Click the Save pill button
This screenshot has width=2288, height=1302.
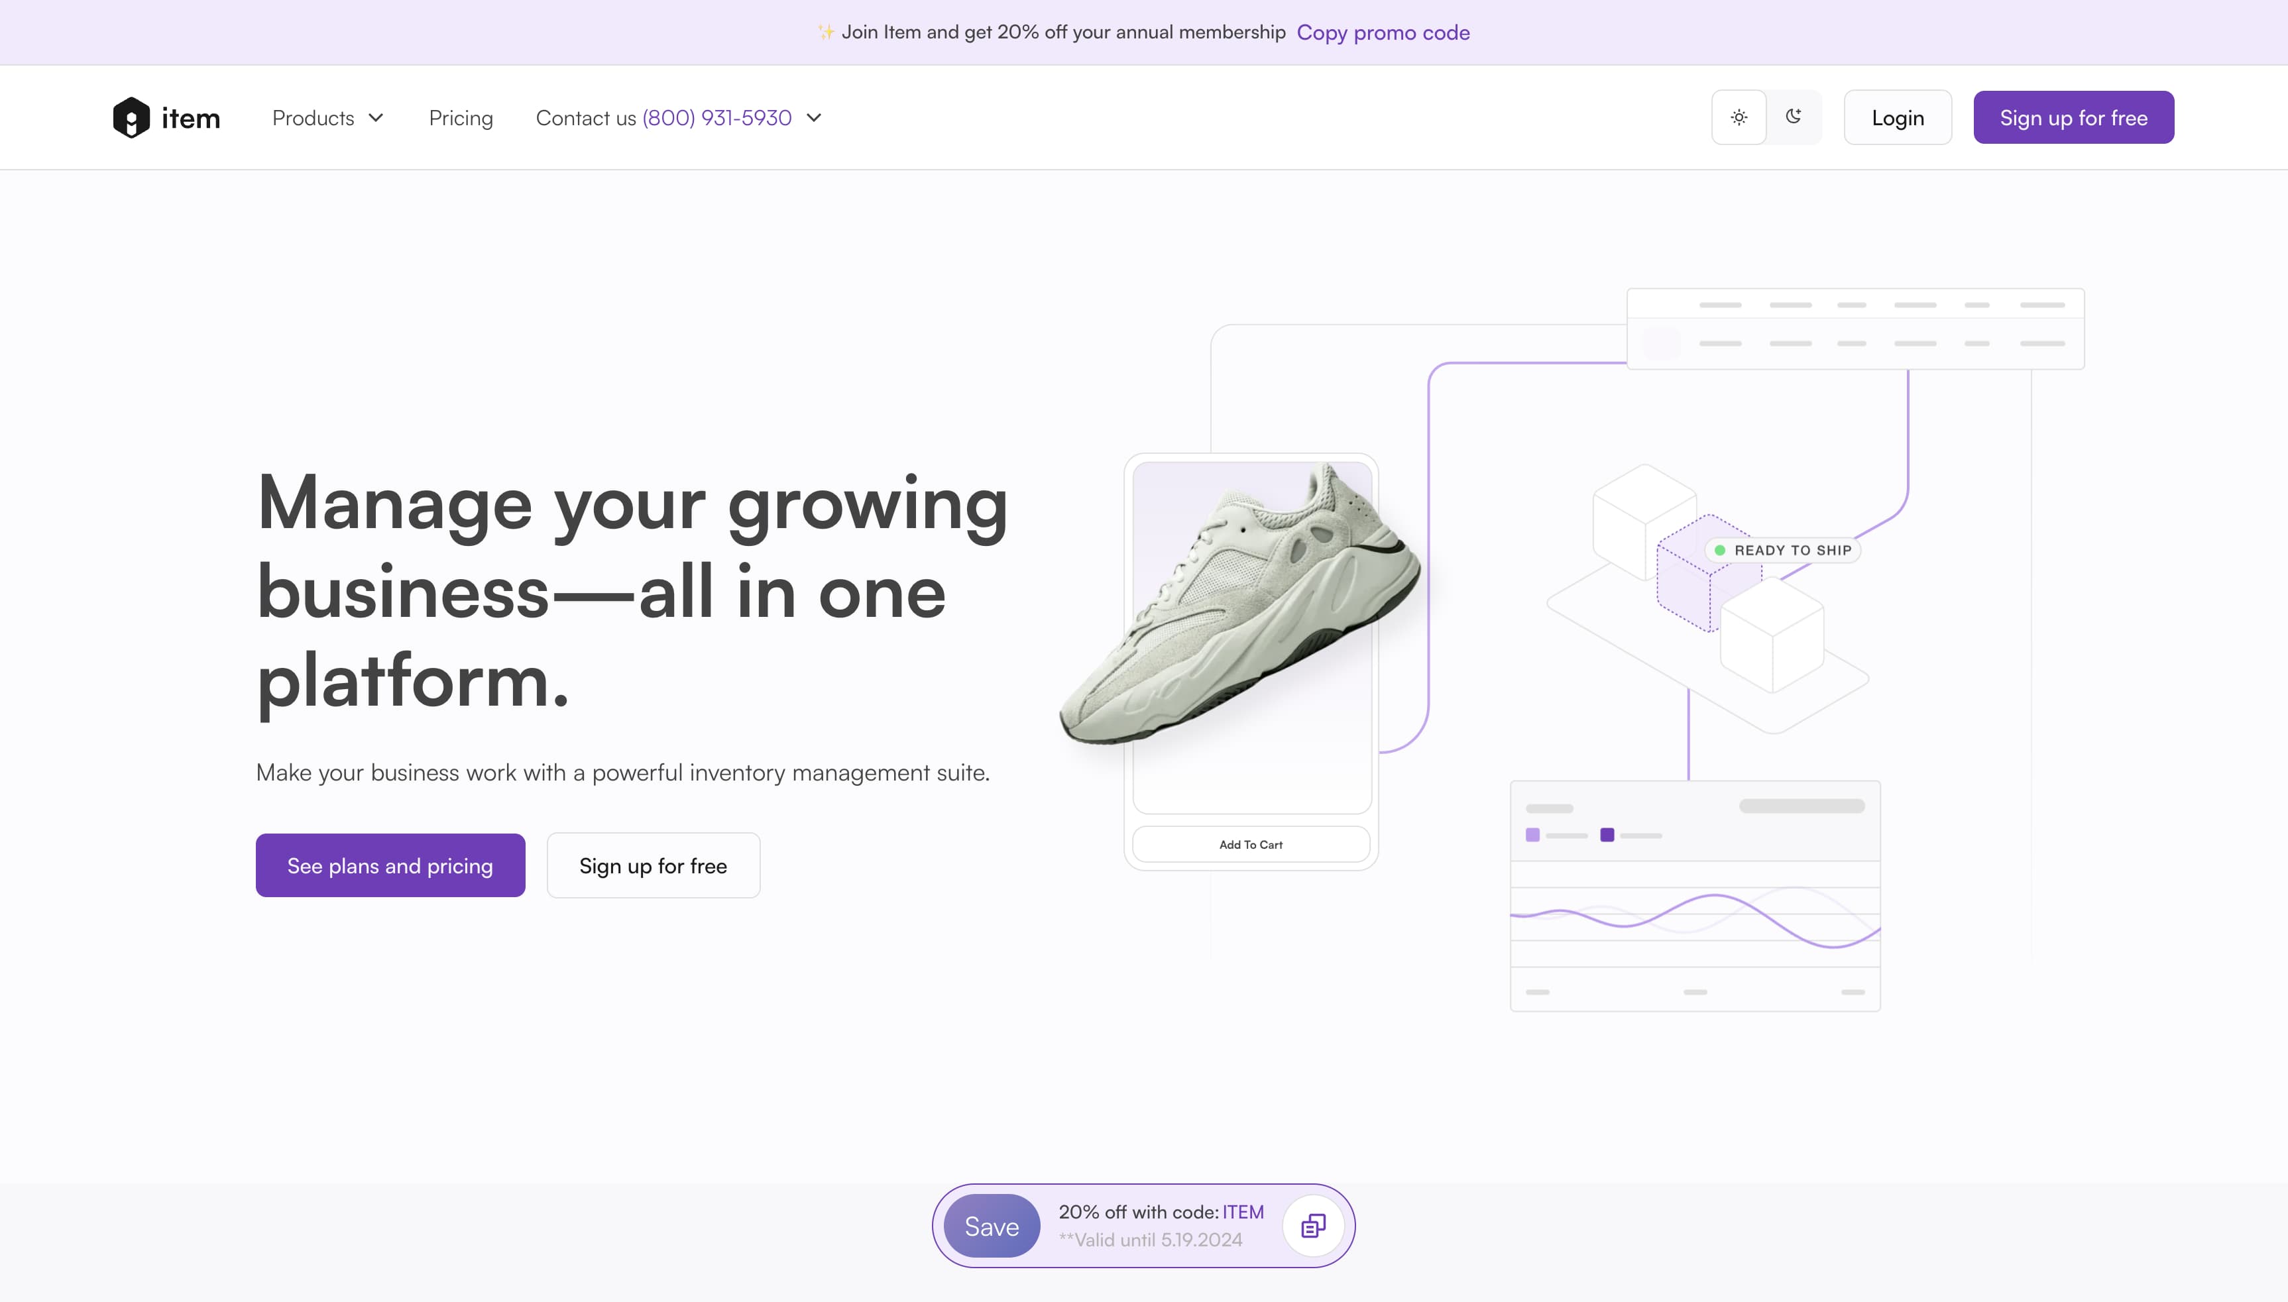click(991, 1226)
